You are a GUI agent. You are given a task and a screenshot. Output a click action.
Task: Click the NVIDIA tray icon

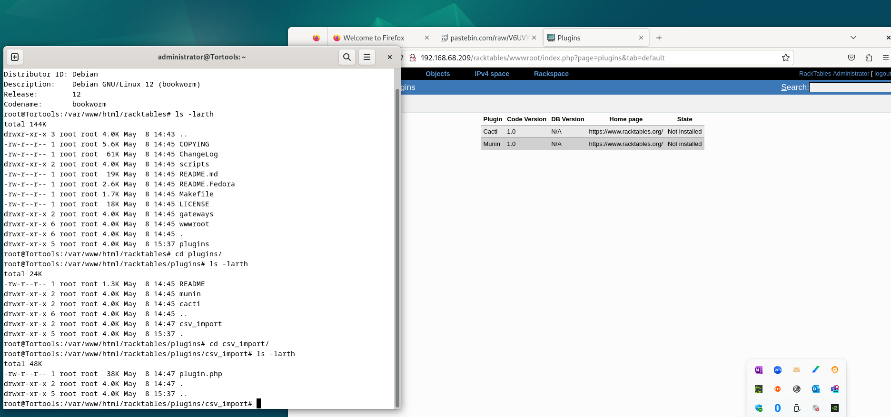pos(835,408)
